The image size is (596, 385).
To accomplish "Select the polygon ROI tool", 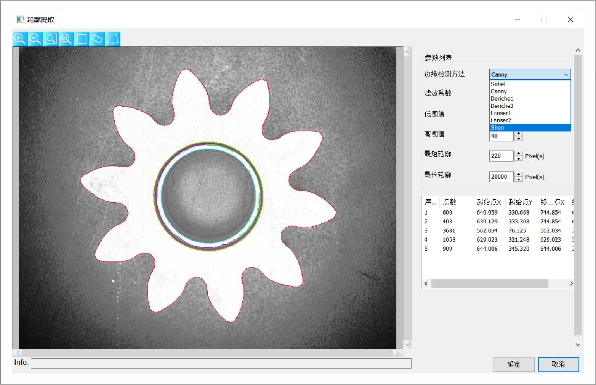I will pos(112,39).
